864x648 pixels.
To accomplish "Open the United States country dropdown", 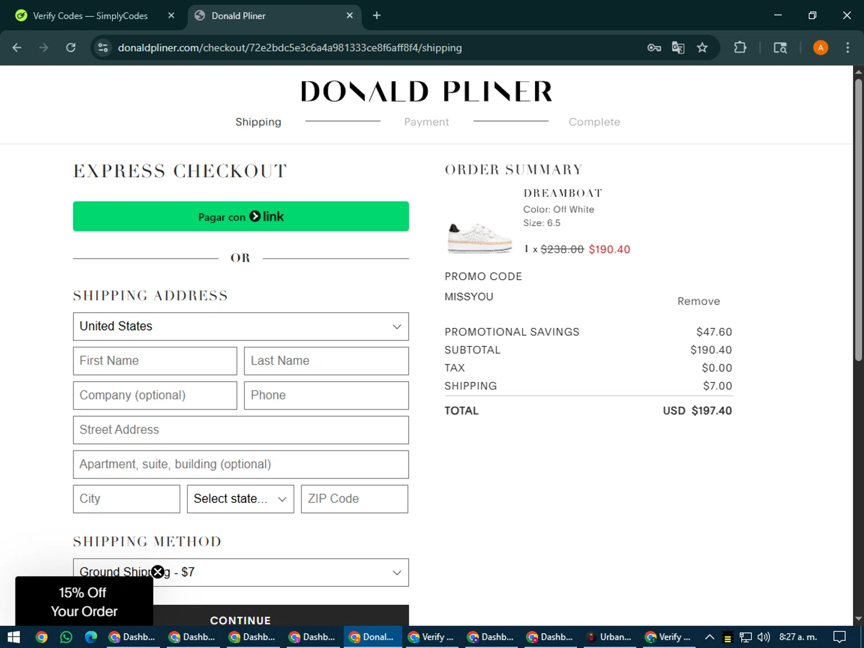I will tap(241, 327).
